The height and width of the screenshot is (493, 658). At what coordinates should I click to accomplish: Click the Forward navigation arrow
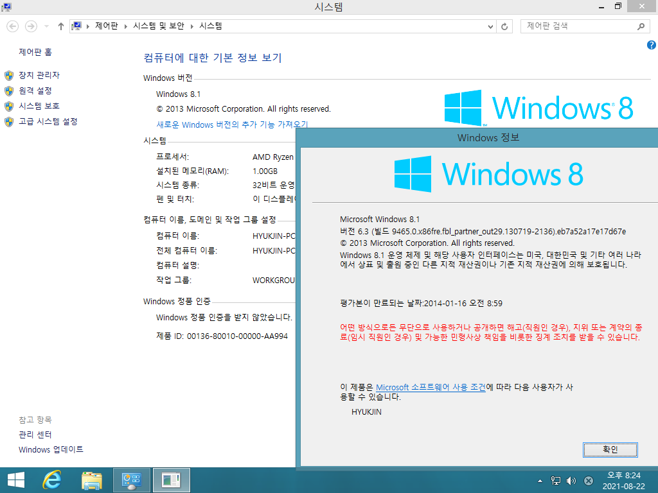point(31,26)
